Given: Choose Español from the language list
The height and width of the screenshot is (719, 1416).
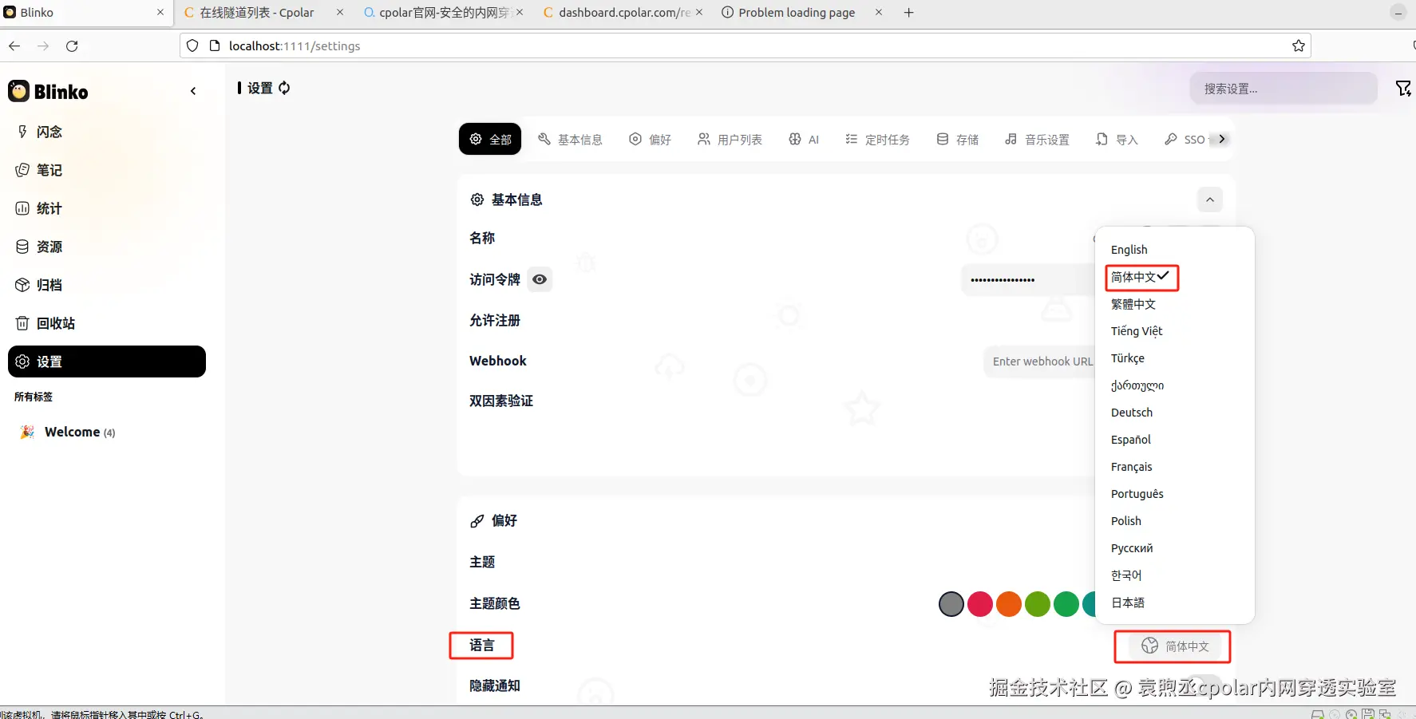Looking at the screenshot, I should point(1174,440).
